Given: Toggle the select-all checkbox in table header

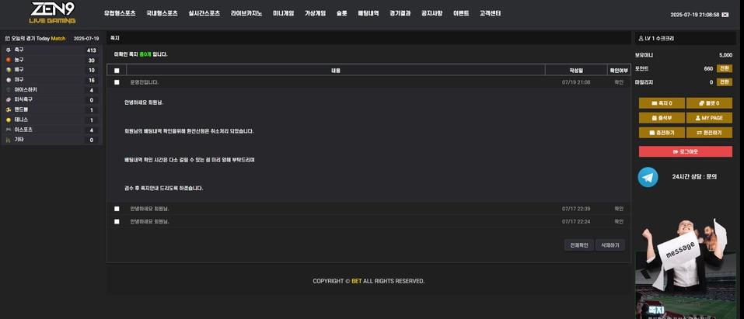Looking at the screenshot, I should (x=117, y=71).
